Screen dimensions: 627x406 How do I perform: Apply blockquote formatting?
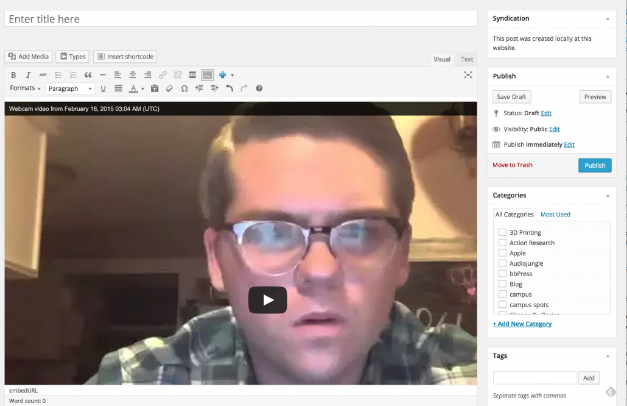click(88, 75)
